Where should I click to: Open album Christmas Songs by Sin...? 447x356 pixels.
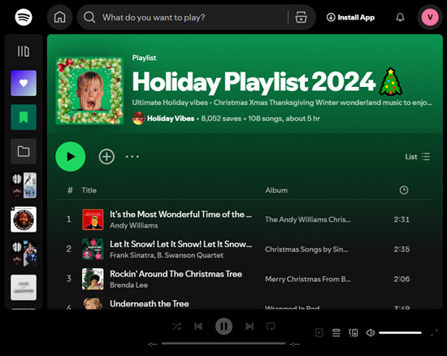tap(306, 250)
